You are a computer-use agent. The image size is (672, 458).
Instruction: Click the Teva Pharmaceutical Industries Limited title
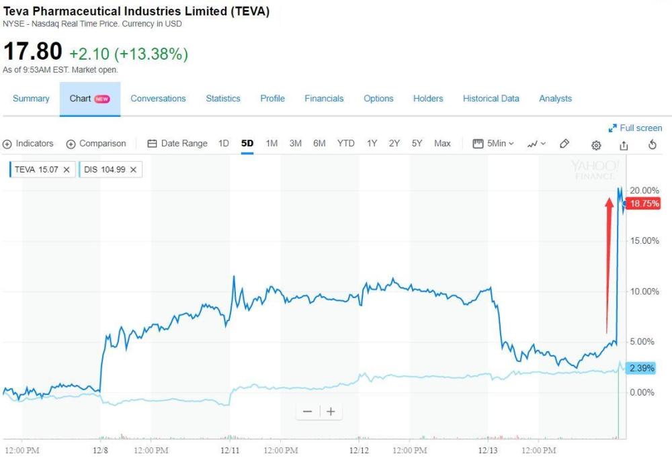click(136, 11)
